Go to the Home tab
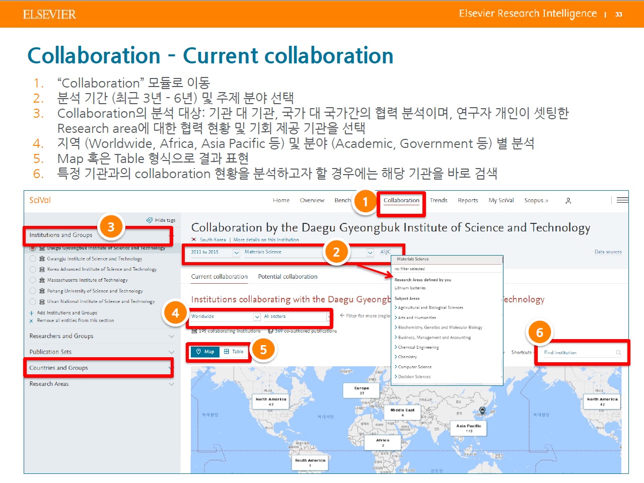The height and width of the screenshot is (483, 644). (281, 200)
